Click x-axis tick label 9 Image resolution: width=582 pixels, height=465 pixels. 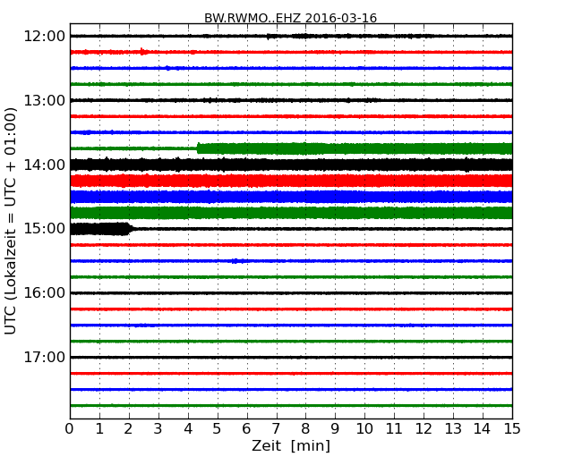coord(335,429)
